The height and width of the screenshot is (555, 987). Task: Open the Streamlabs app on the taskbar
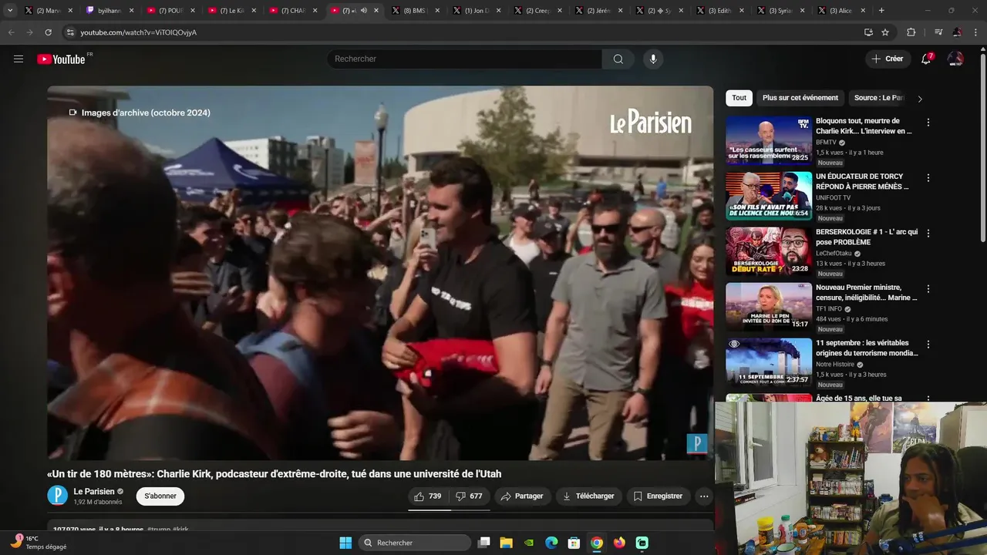pos(642,543)
